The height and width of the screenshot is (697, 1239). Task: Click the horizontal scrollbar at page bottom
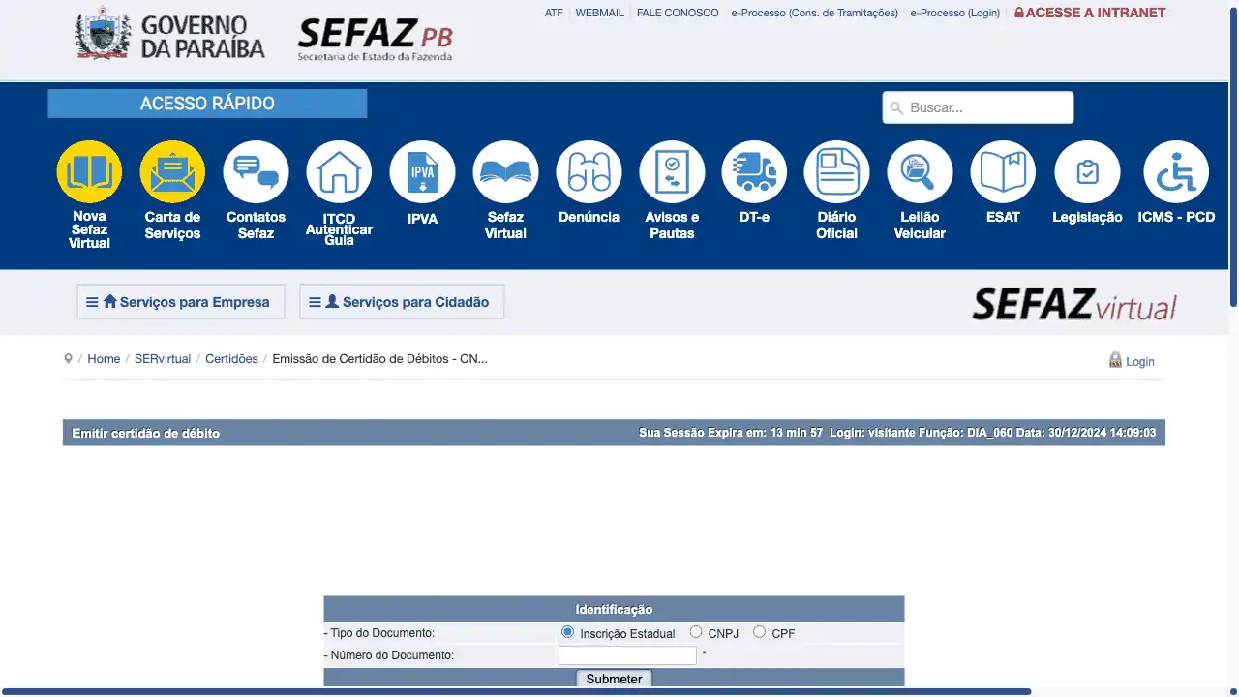518,692
